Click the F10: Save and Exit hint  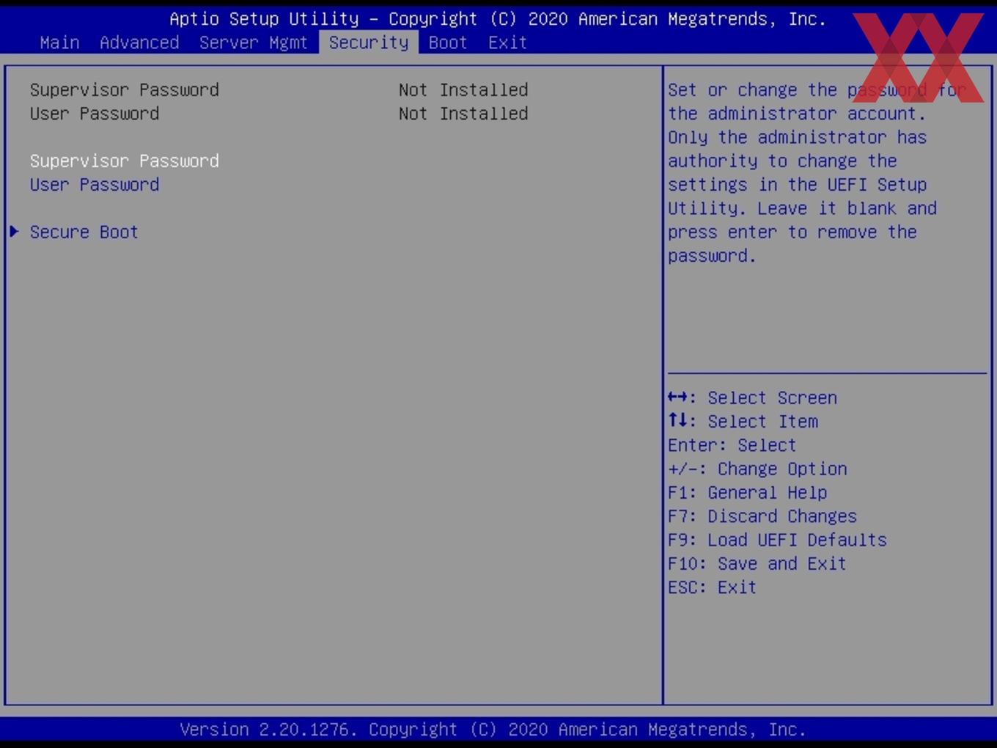[x=757, y=563]
